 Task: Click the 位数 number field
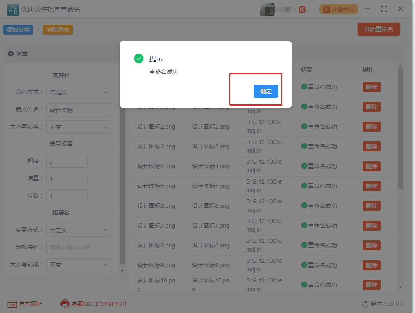67,196
